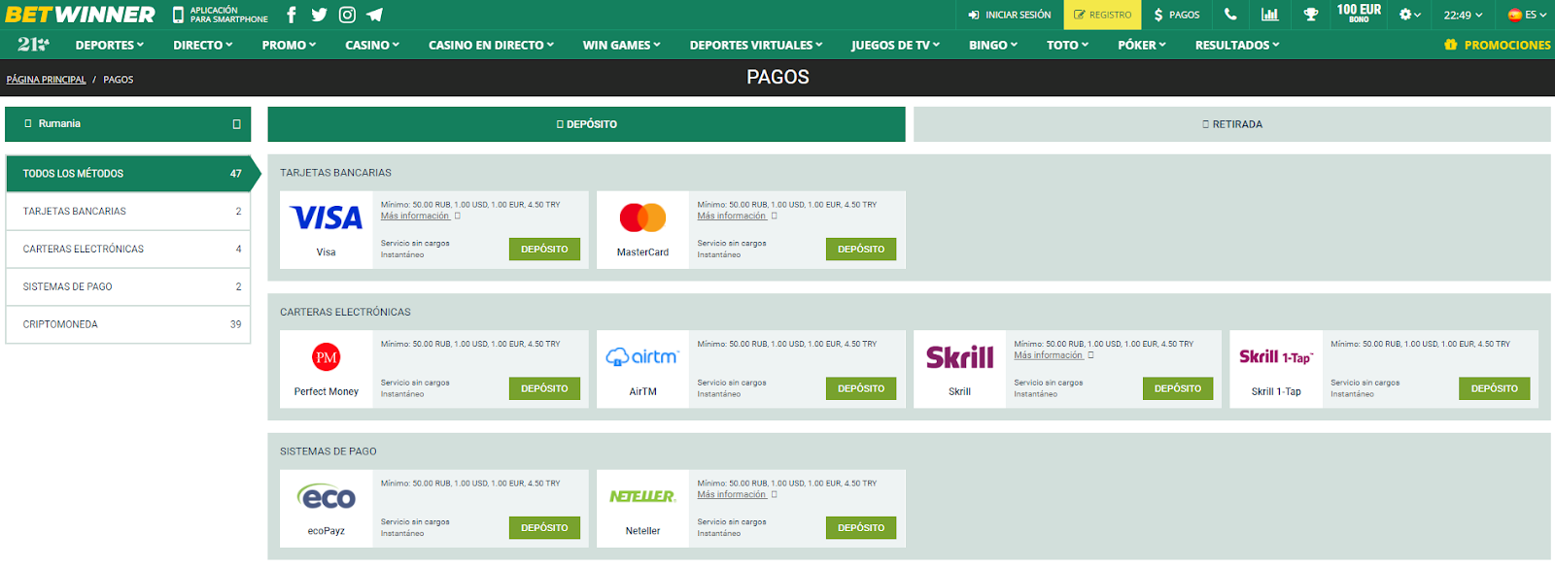Click the phone callback icon
Viewport: 1555px width, 568px height.
click(1230, 15)
